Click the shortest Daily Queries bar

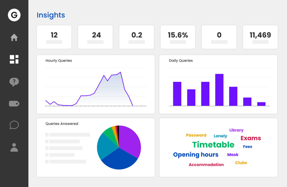pos(261,104)
